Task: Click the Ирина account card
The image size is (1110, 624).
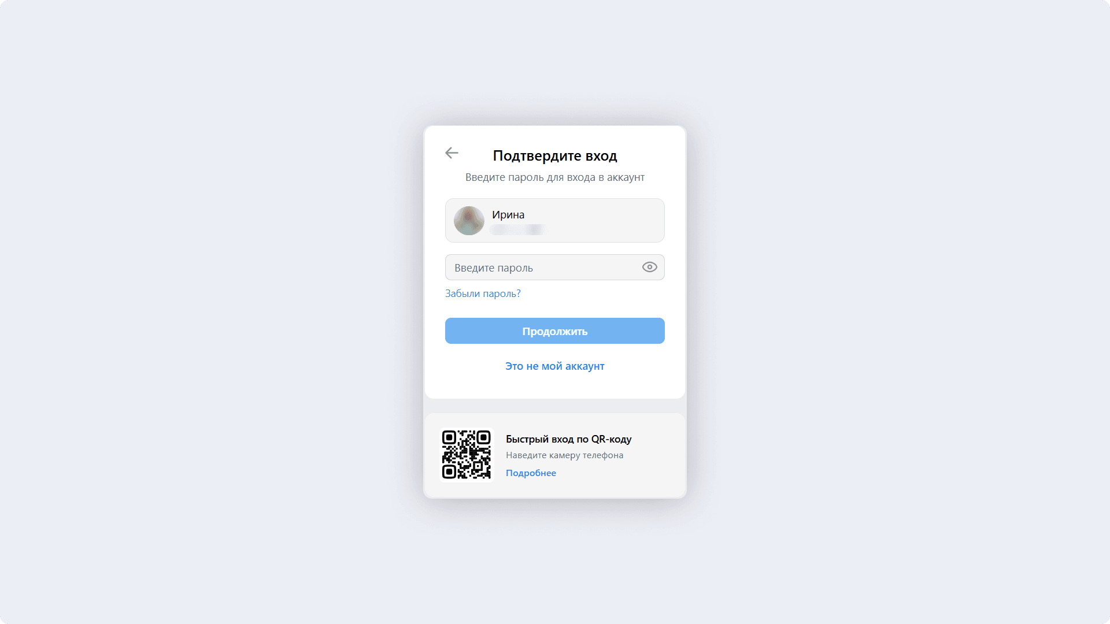Action: tap(554, 221)
